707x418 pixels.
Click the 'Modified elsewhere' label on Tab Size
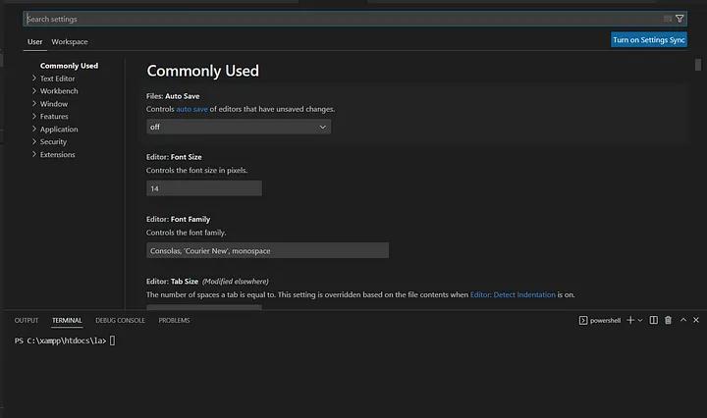point(236,281)
